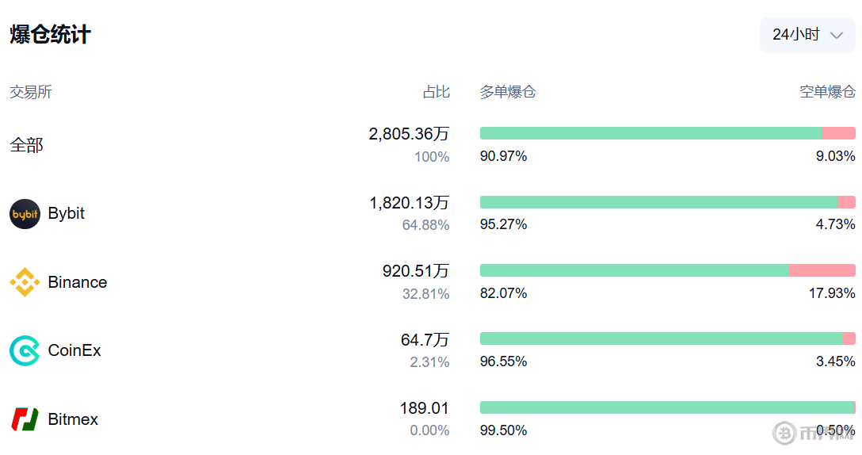The width and height of the screenshot is (862, 455).
Task: Click the 空单爆仓 column header
Action: click(x=827, y=92)
